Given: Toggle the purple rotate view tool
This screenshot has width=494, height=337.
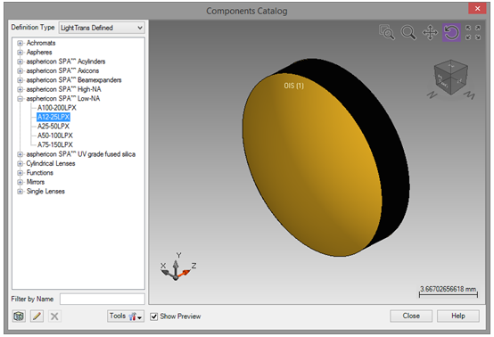Looking at the screenshot, I should [x=451, y=32].
